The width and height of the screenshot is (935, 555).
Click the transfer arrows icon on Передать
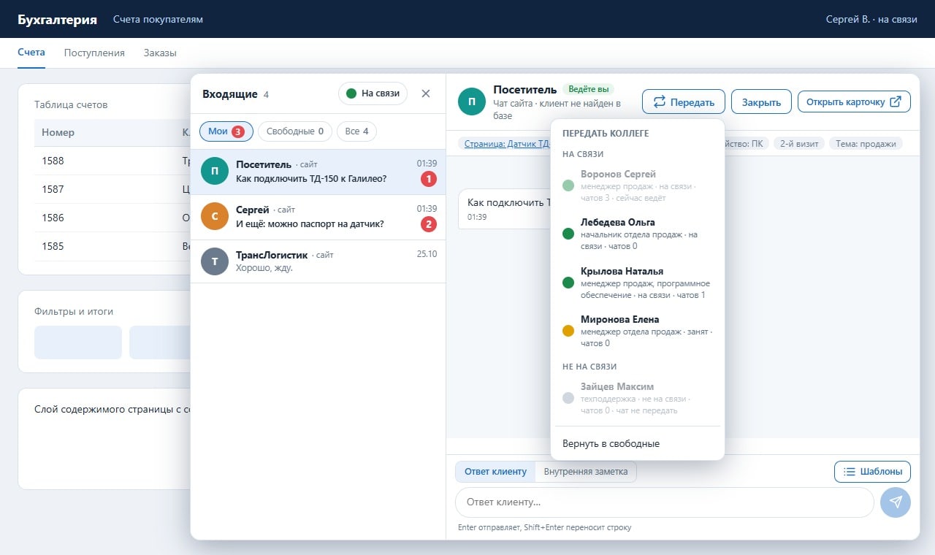(x=659, y=102)
